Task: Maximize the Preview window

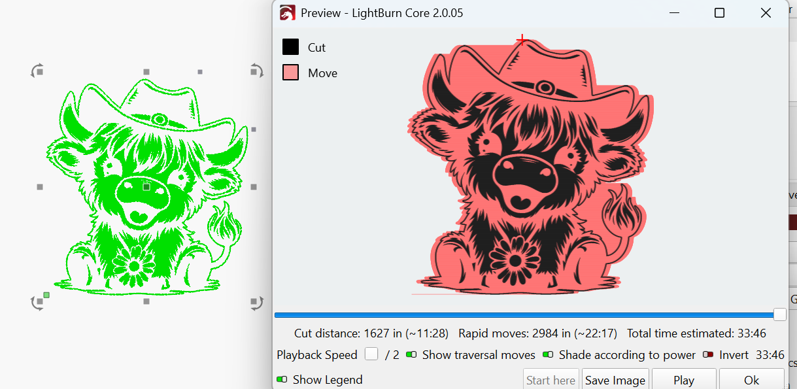Action: click(719, 13)
